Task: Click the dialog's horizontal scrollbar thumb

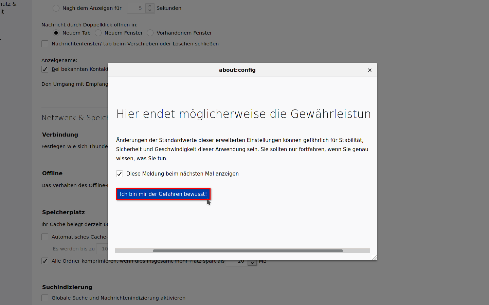Action: [248, 251]
